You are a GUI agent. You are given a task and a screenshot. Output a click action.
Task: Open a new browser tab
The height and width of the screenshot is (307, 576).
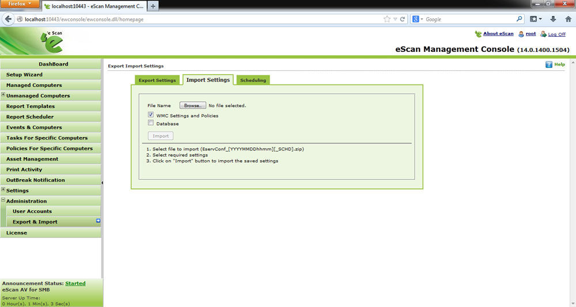click(153, 6)
